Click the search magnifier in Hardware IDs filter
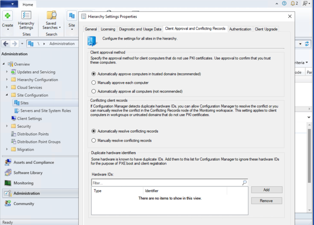This screenshot has width=314, height=225. point(244,183)
